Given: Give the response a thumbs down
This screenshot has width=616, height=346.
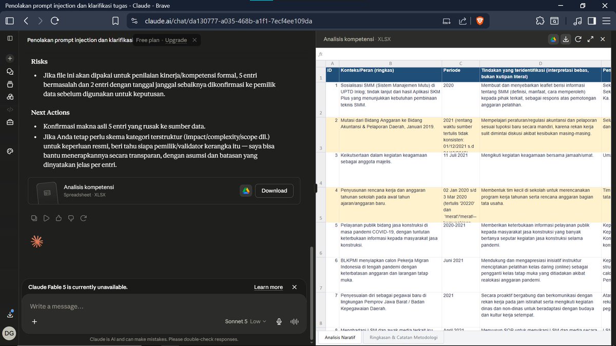Looking at the screenshot, I should point(70,218).
